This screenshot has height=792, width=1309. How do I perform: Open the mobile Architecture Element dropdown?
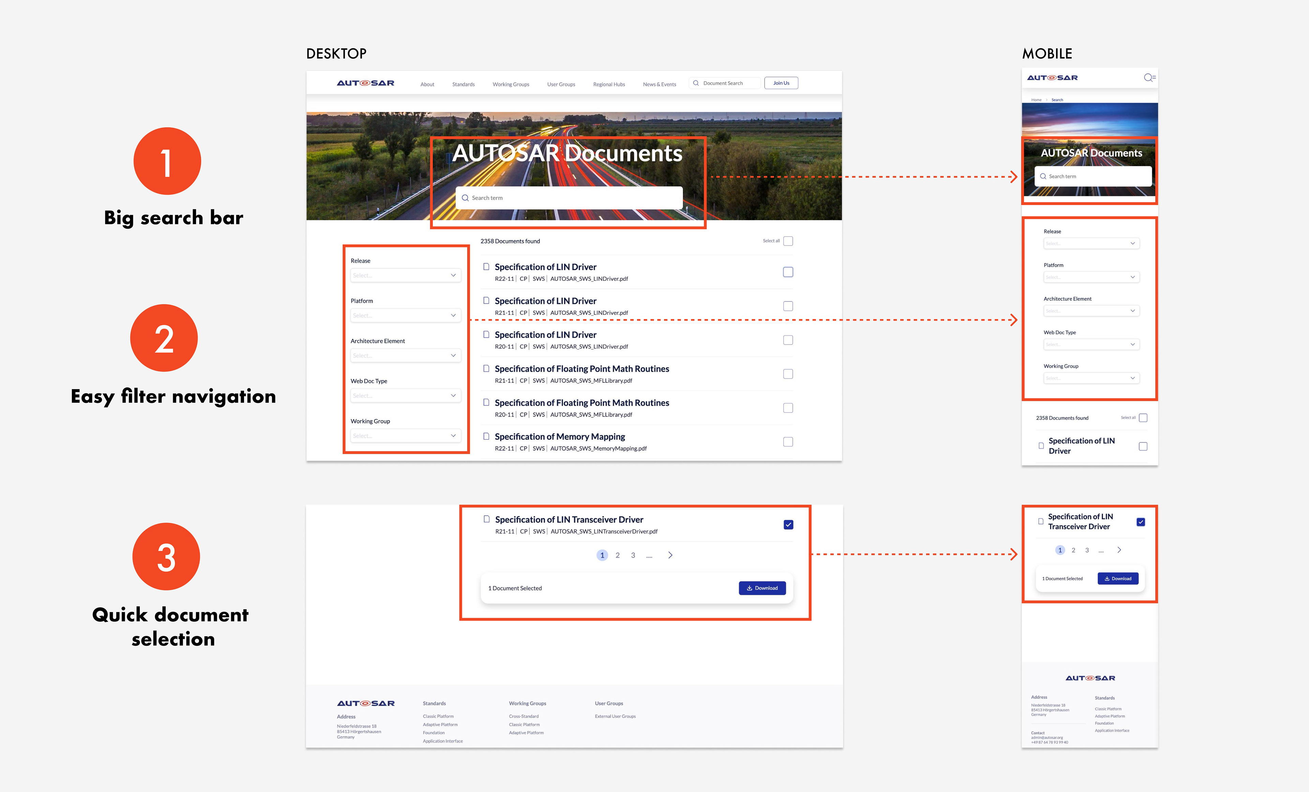point(1091,311)
